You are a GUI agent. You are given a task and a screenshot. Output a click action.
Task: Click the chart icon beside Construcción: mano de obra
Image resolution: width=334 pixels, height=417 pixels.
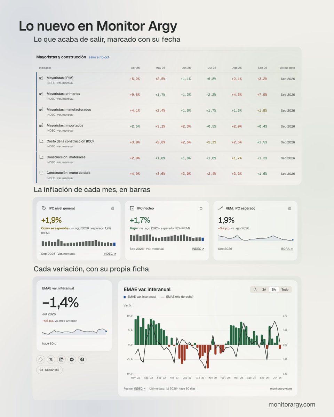pyautogui.click(x=41, y=173)
